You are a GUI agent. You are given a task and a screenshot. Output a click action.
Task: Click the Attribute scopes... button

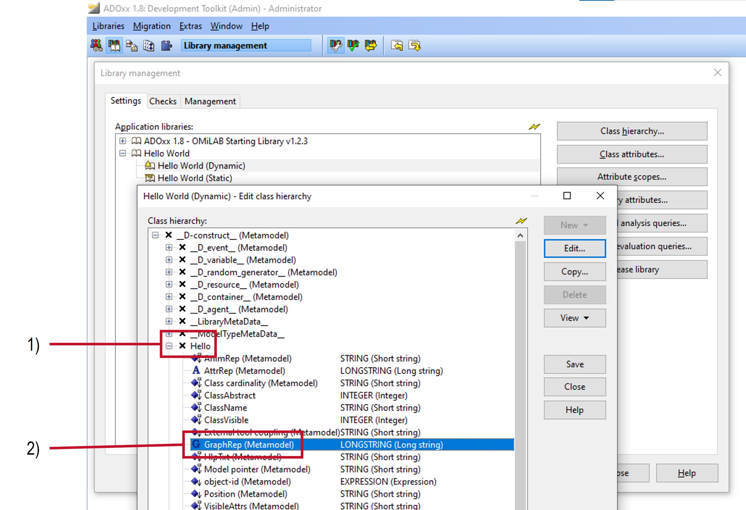[x=632, y=177]
